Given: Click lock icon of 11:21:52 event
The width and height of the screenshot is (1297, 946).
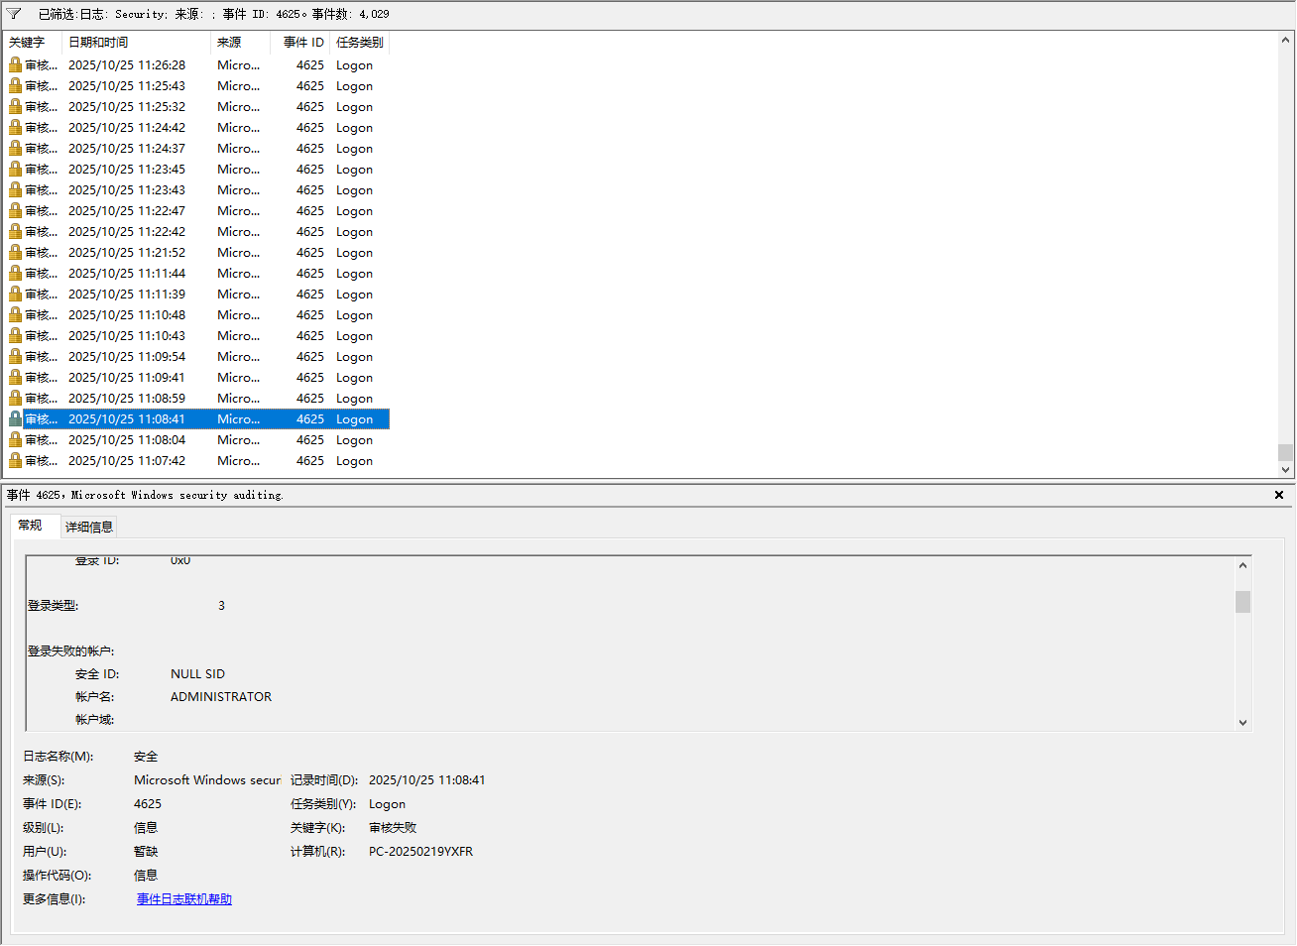Looking at the screenshot, I should coord(15,252).
